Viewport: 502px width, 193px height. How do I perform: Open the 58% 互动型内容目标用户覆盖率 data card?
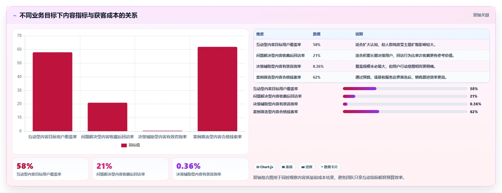[x=50, y=169]
